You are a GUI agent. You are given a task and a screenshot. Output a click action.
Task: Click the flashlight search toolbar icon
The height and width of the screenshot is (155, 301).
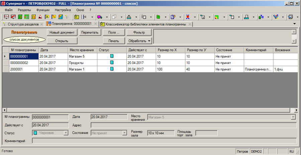(276, 17)
